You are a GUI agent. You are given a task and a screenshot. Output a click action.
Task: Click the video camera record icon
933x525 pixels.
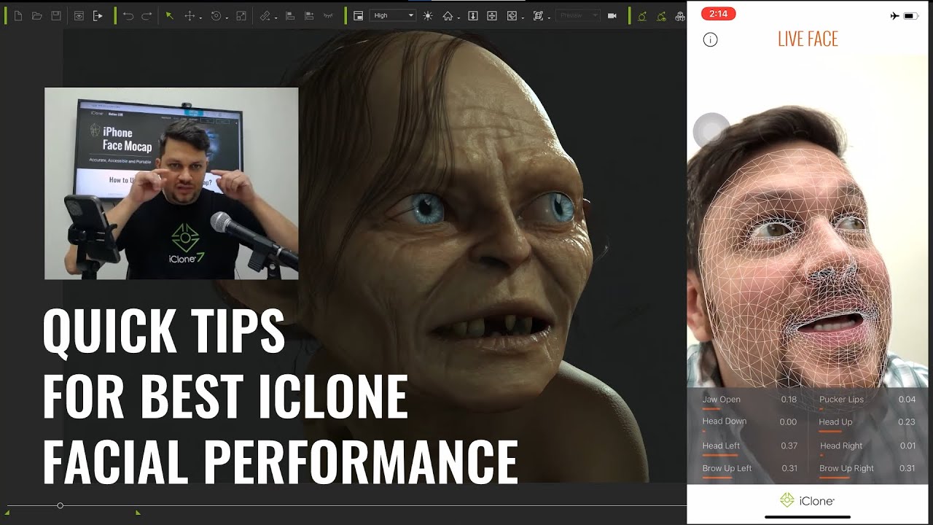(x=612, y=15)
